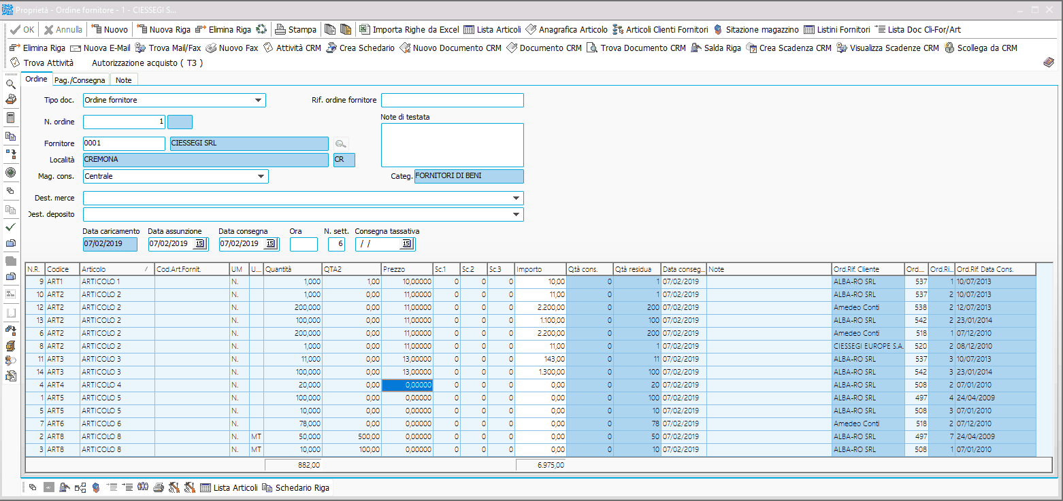Screen dimensions: 1063x501
Task: Click the Fornitore code field 0001
Action: 124,143
